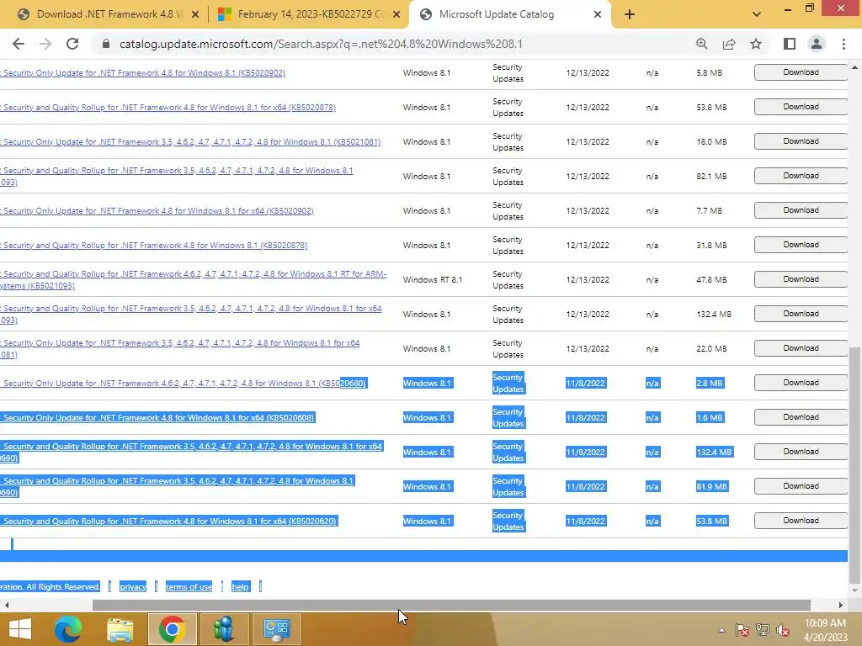Open Windows Start button
This screenshot has height=646, width=862.
(20, 628)
